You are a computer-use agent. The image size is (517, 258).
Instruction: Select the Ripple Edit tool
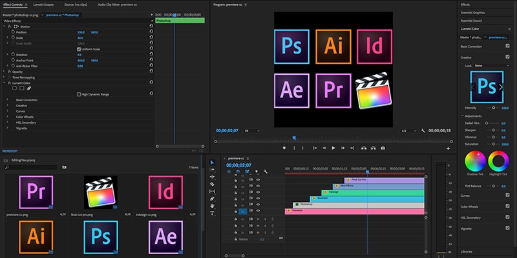(213, 177)
